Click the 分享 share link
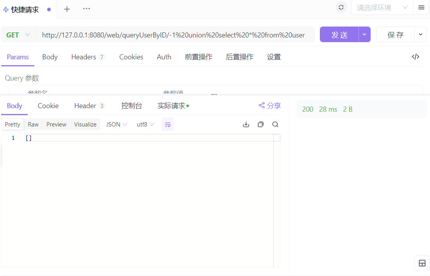The width and height of the screenshot is (430, 276). pos(269,105)
